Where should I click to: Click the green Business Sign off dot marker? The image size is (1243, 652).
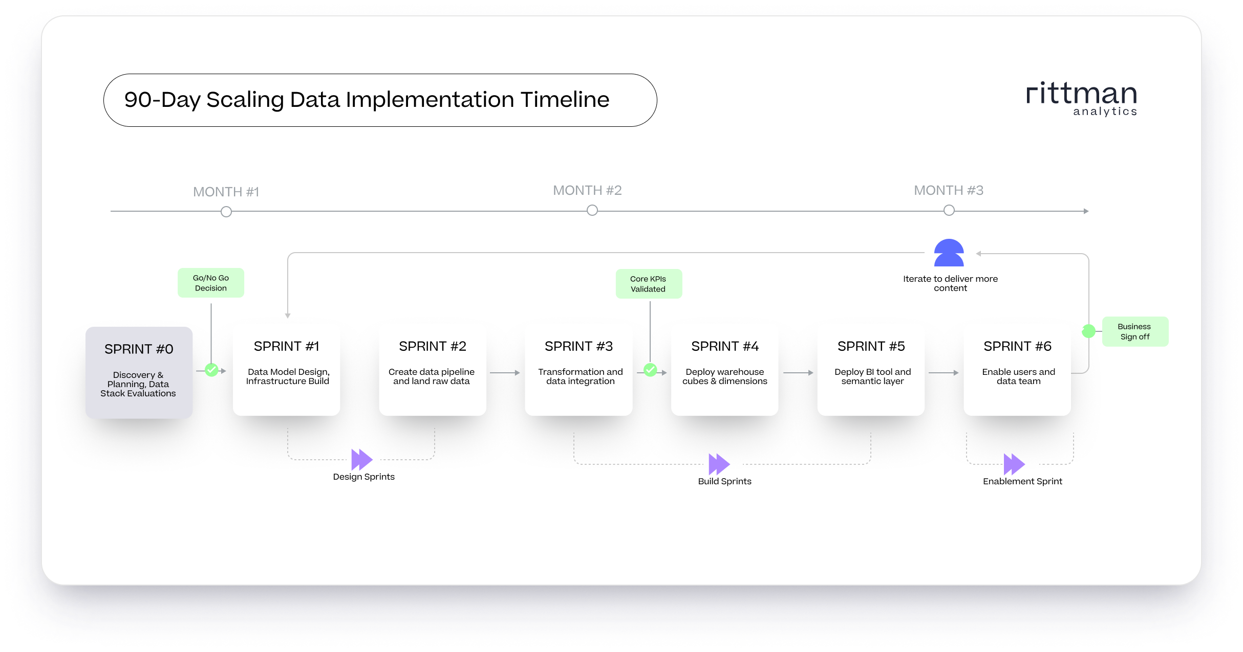1089,331
